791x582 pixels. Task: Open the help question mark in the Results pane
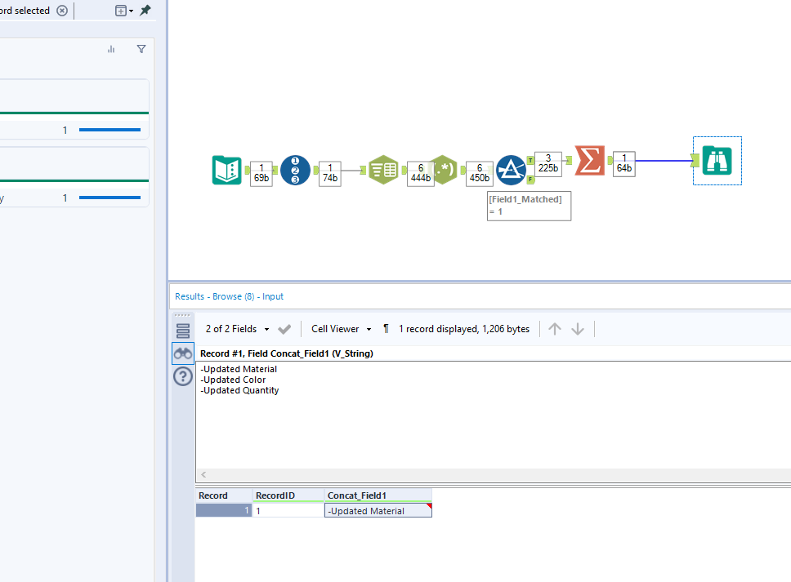tap(182, 376)
